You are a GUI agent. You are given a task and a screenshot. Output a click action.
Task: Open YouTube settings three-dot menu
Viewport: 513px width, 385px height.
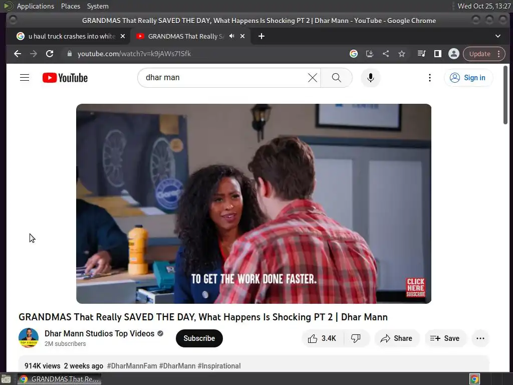[x=429, y=78]
